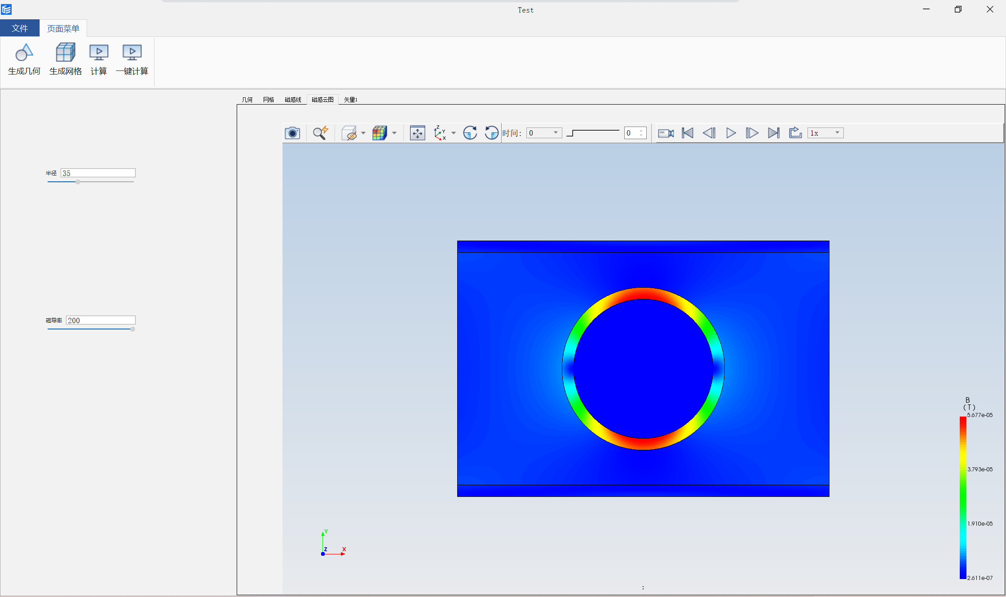Screen dimensions: 1006x597
Task: Increase the frame number spinner
Action: pyautogui.click(x=642, y=131)
